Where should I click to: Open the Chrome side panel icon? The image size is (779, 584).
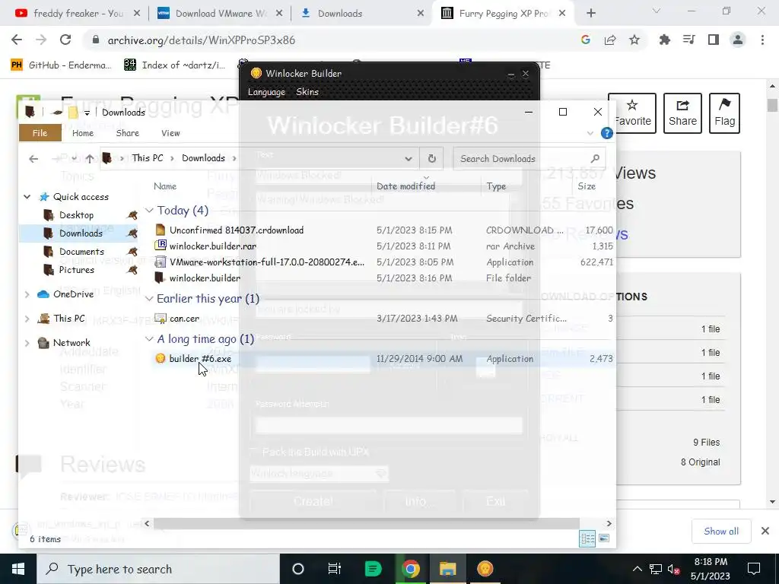[x=714, y=40]
